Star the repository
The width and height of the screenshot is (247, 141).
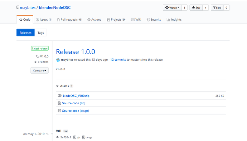(196, 8)
